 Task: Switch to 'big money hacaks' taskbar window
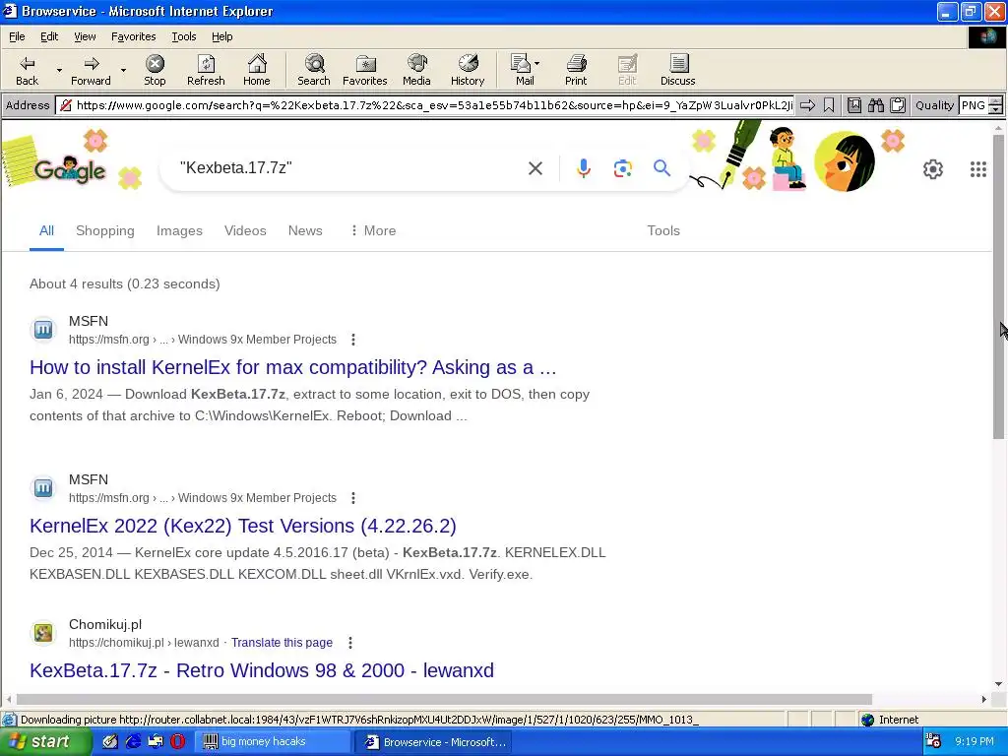[274, 742]
